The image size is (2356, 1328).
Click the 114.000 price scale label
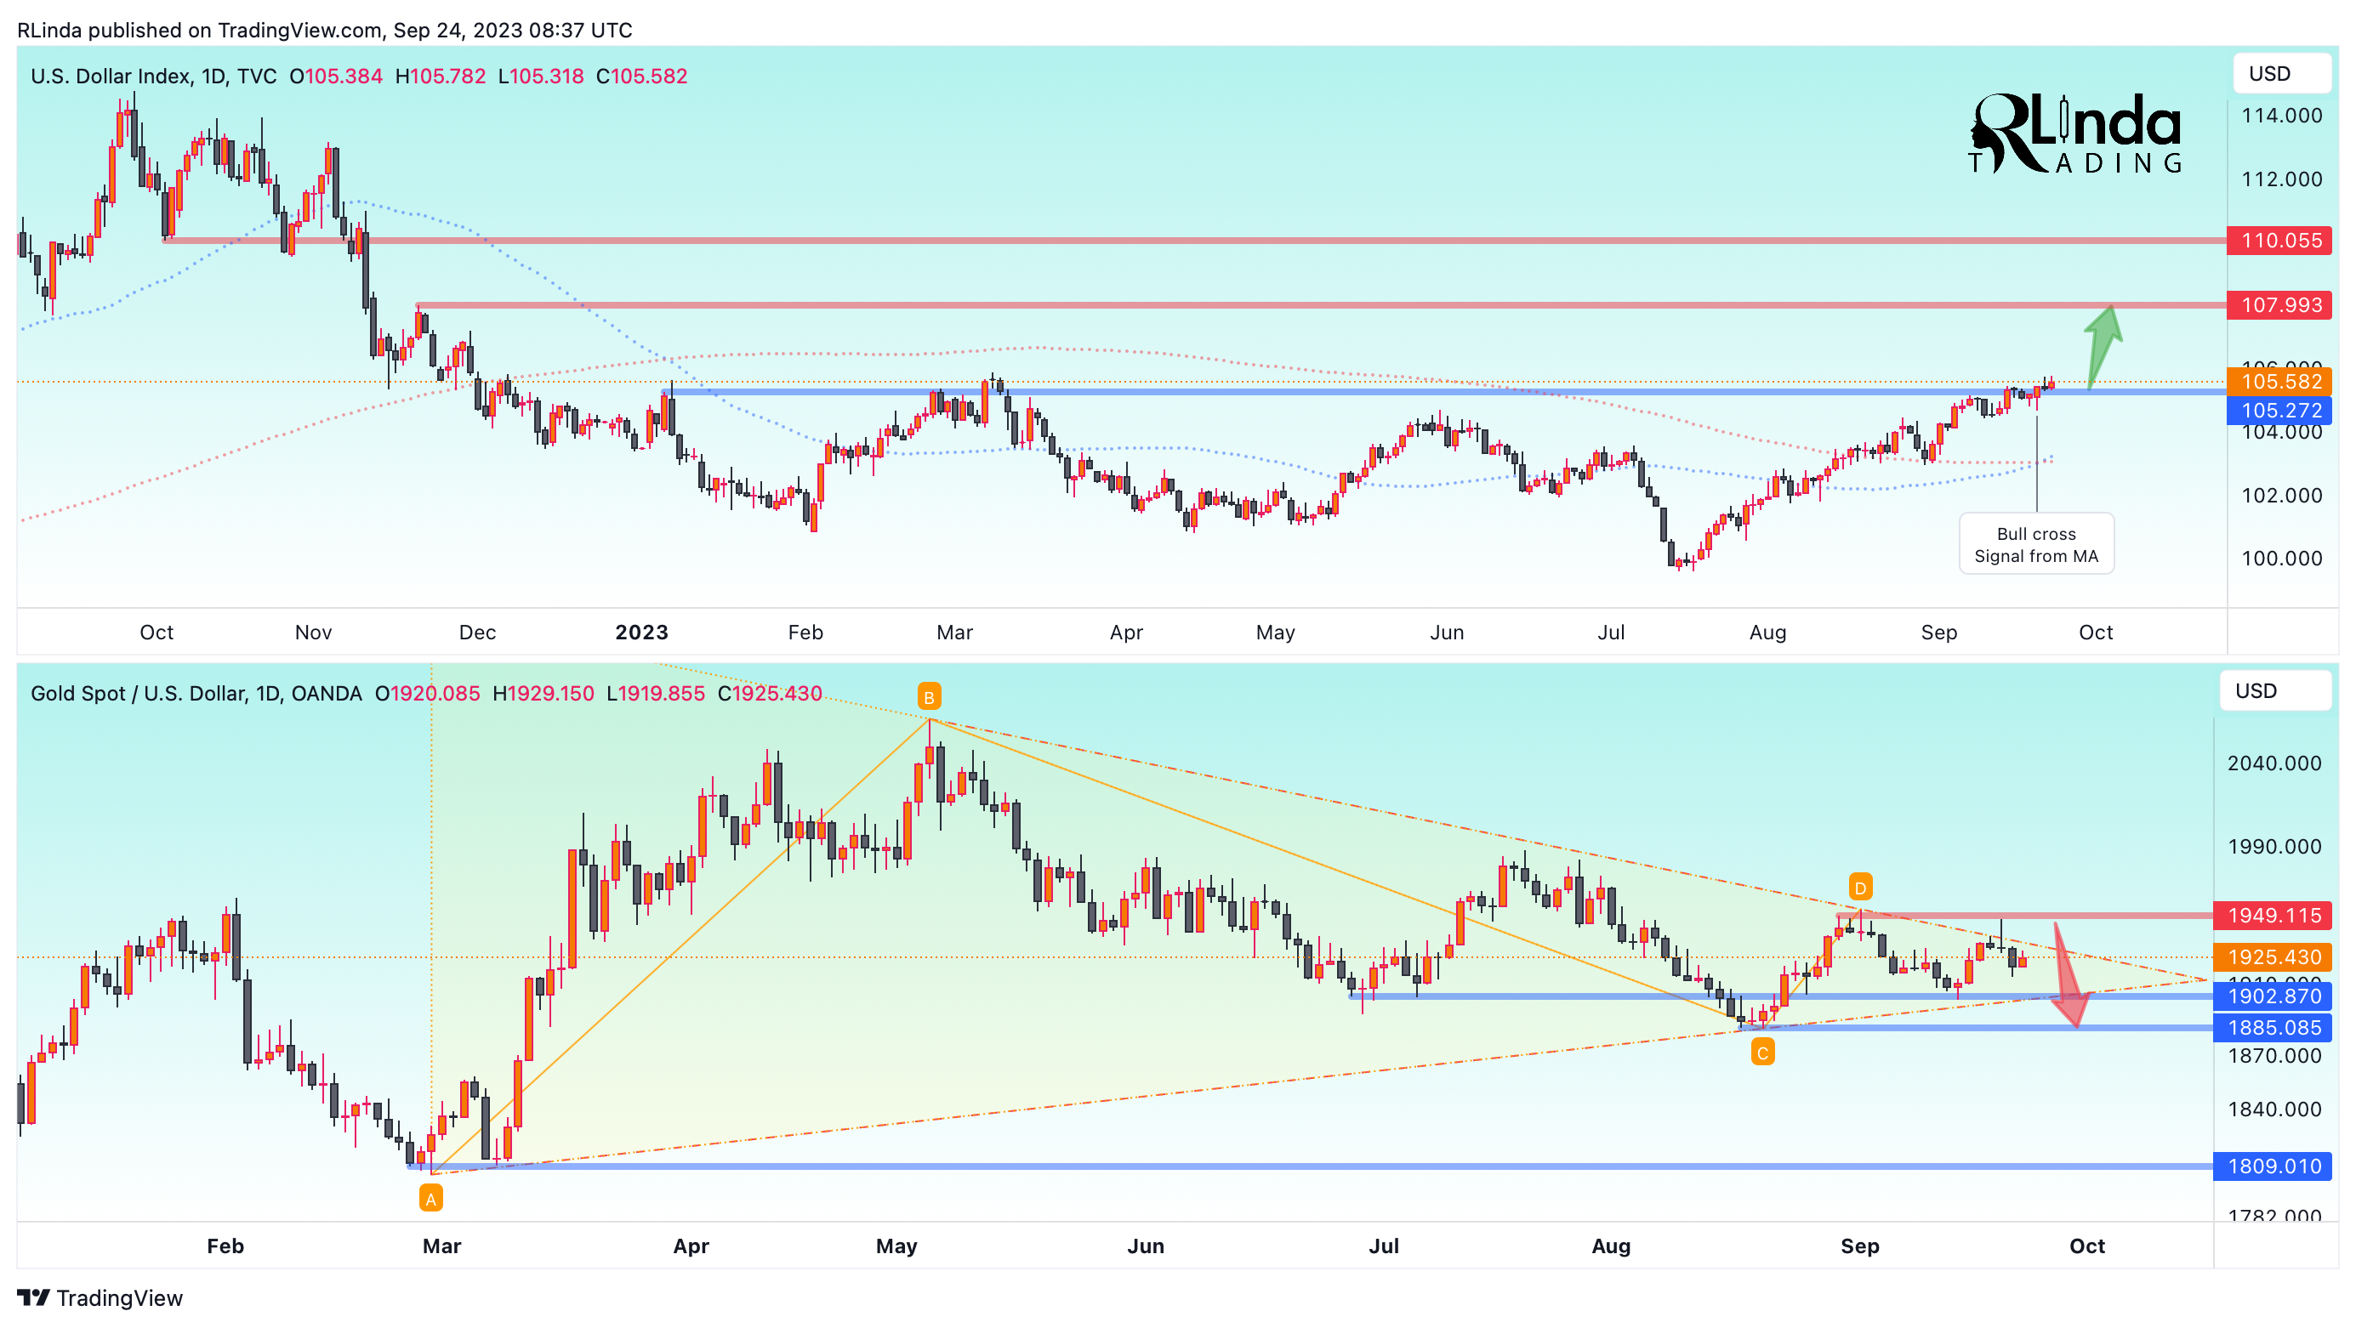coord(2281,116)
